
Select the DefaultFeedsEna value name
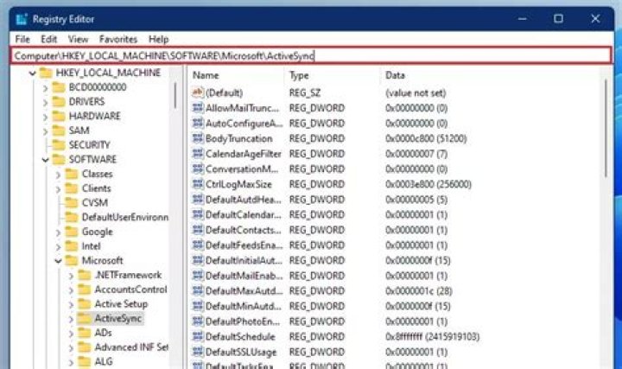click(x=244, y=245)
